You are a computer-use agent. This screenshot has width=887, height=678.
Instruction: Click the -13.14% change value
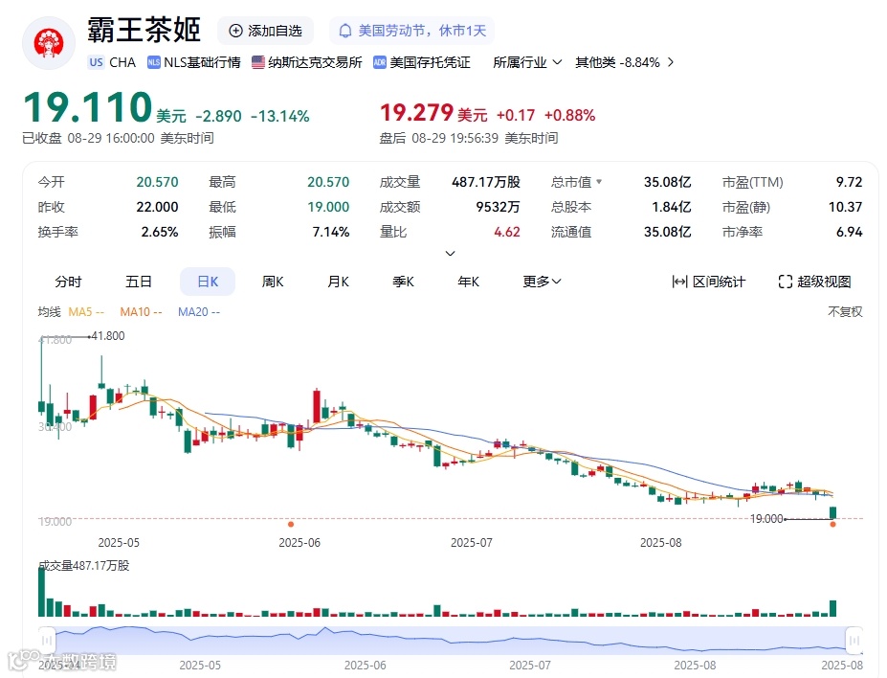coord(280,117)
